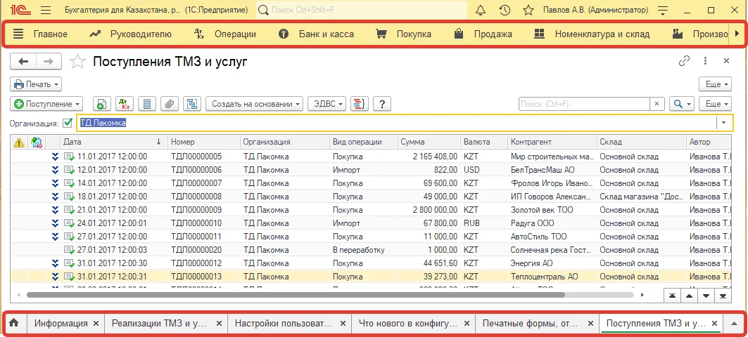Get link to this form
Image resolution: width=748 pixels, height=337 pixels.
tap(684, 61)
